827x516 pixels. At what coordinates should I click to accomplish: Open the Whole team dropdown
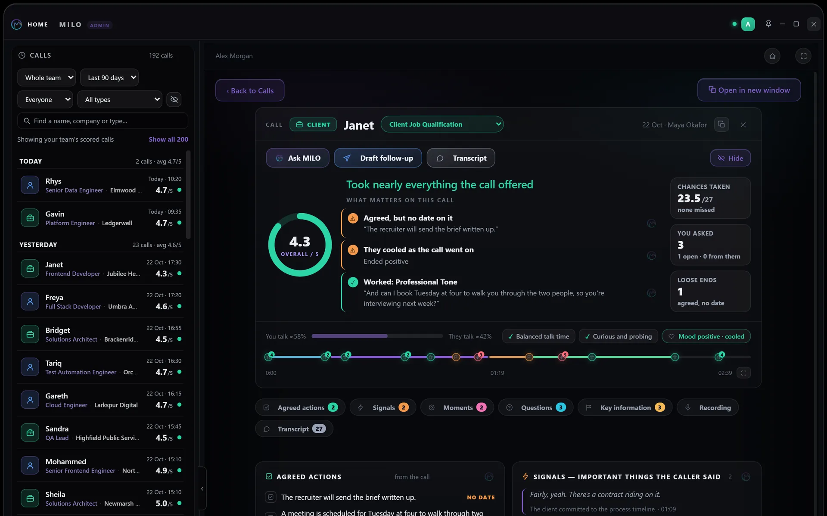47,78
